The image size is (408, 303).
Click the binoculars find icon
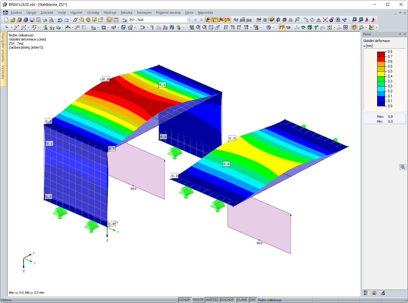pos(236,20)
